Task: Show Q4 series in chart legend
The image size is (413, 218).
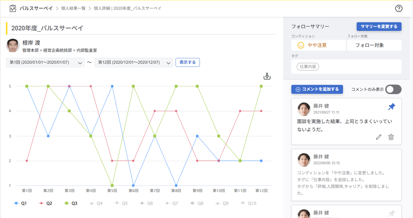Action: 96,203
